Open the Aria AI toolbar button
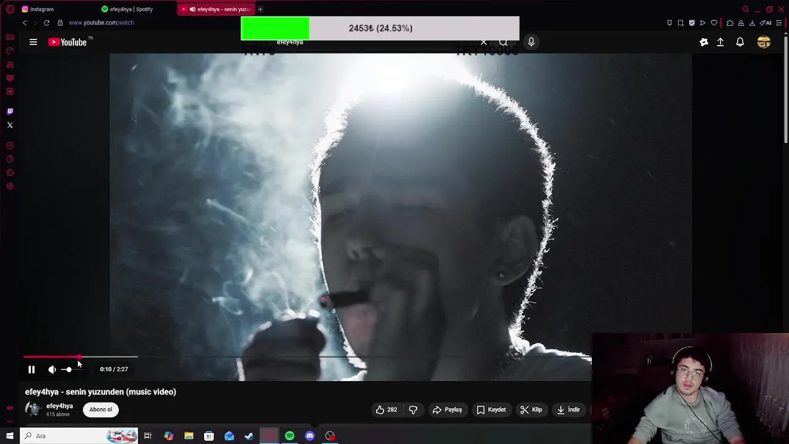This screenshot has height=444, width=789. click(x=766, y=23)
